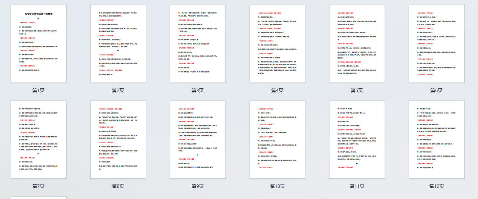Select the page 11 thumbnail

coord(357,139)
